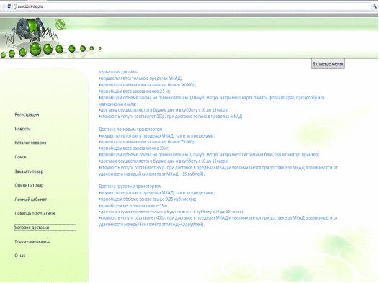Click the largest green sphere in banner
Viewport: 379px width, 283px height.
click(35, 48)
